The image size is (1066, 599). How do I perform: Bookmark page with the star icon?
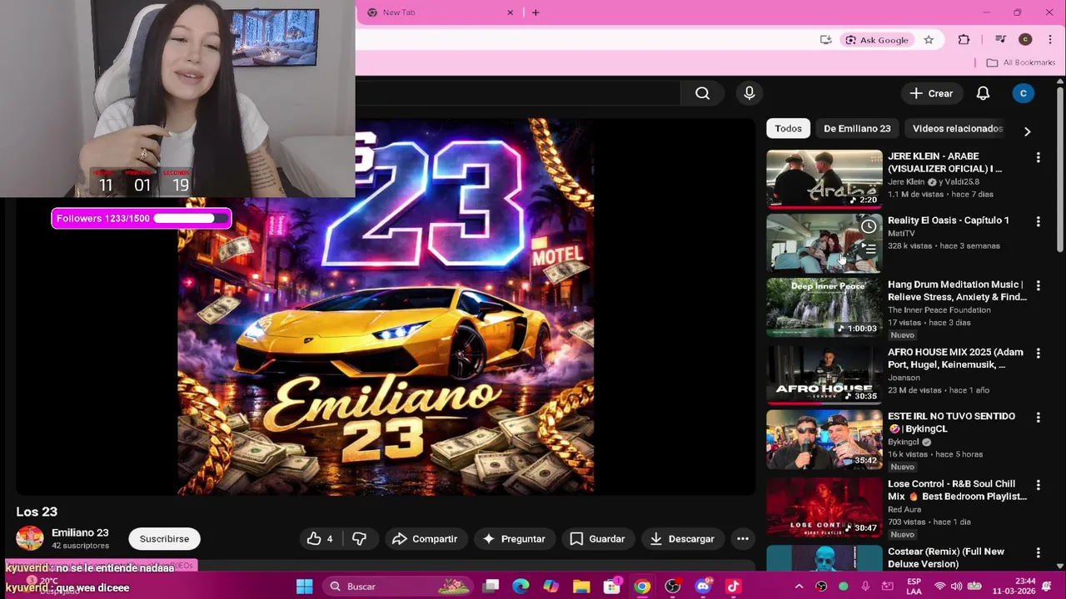(929, 40)
